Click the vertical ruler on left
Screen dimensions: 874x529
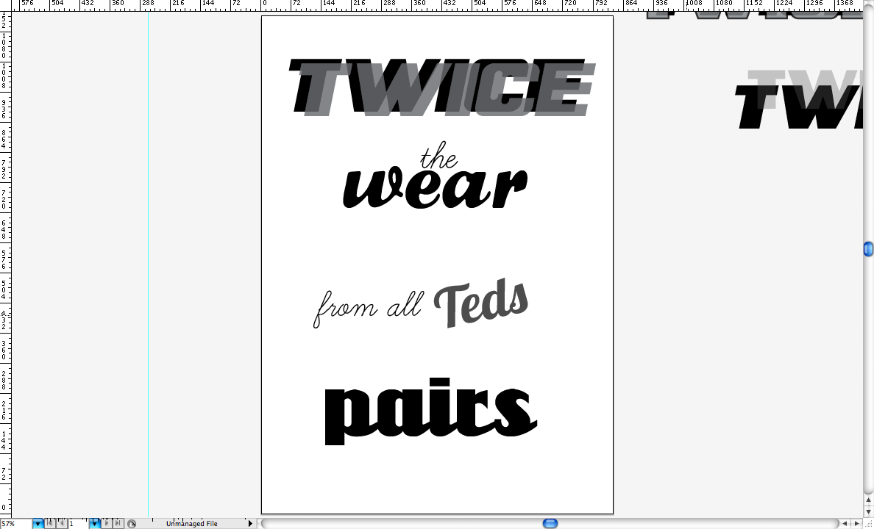[x=5, y=264]
